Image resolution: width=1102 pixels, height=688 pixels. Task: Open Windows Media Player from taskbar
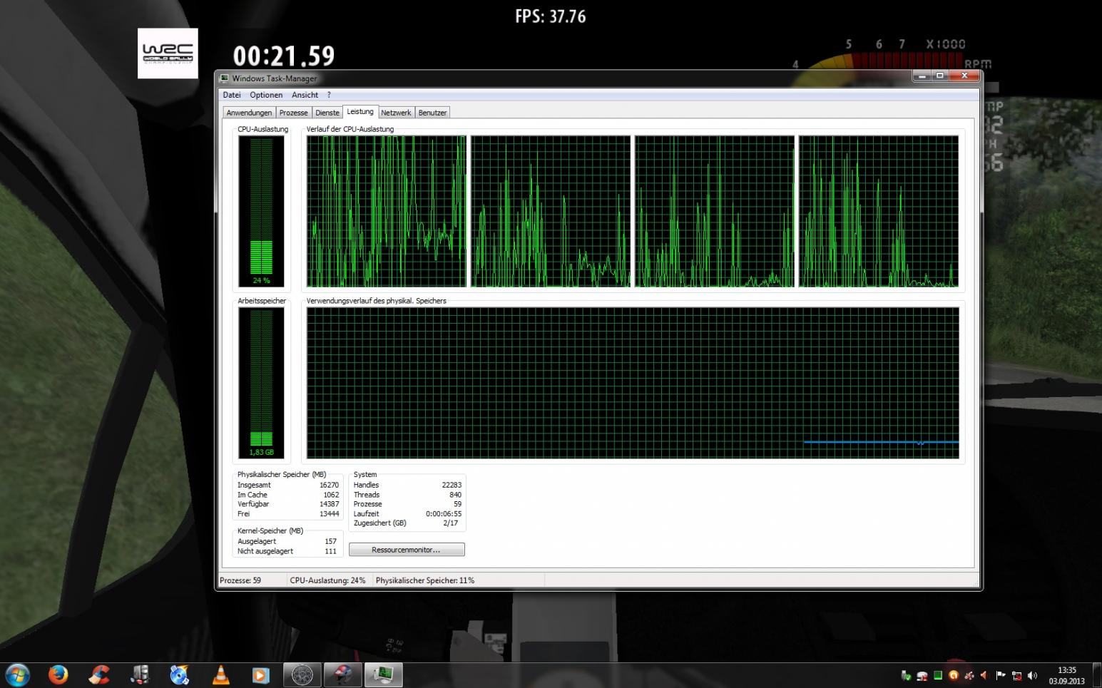click(261, 674)
